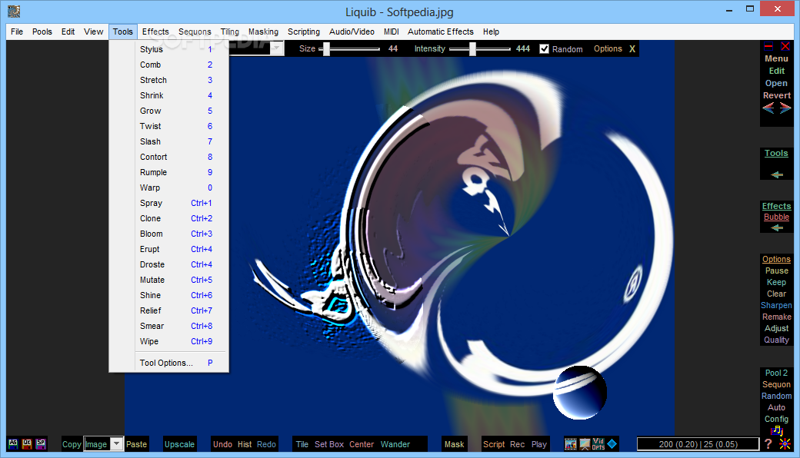Click the arrow below Bubble effect
This screenshot has width=800, height=458.
tap(776, 227)
